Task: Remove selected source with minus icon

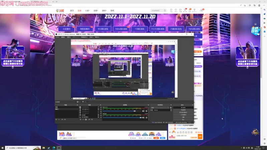Action: (83, 120)
